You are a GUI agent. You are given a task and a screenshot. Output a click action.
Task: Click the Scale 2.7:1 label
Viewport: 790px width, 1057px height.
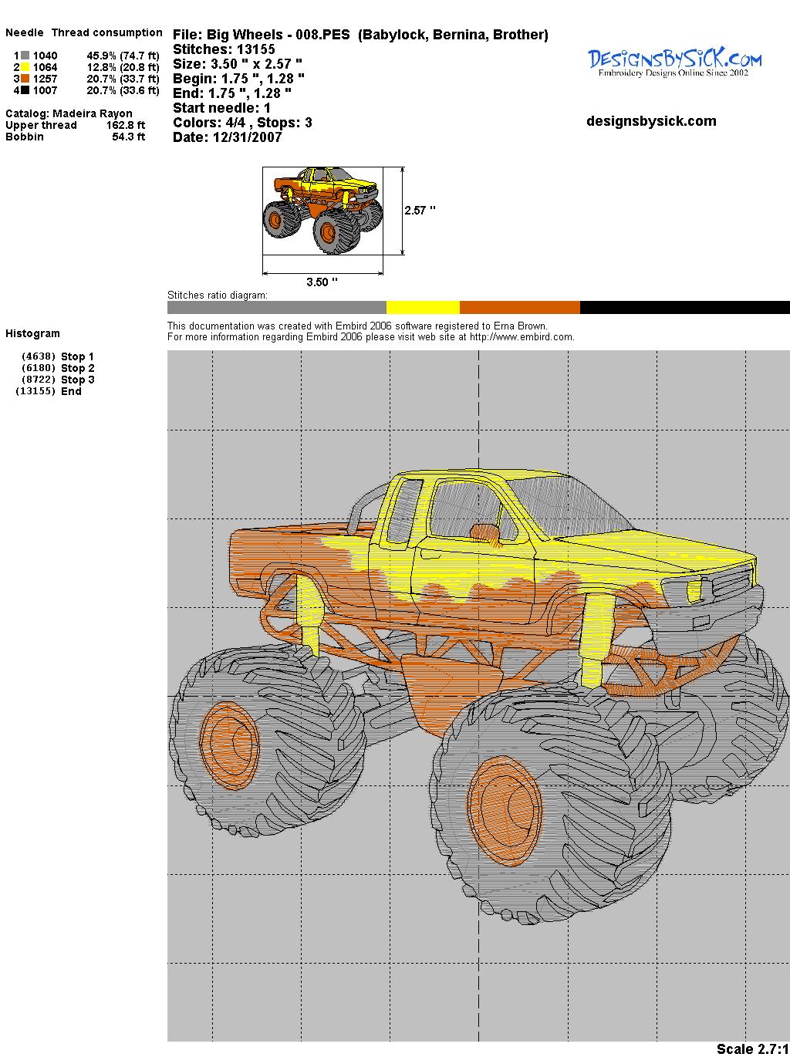coord(752,1049)
